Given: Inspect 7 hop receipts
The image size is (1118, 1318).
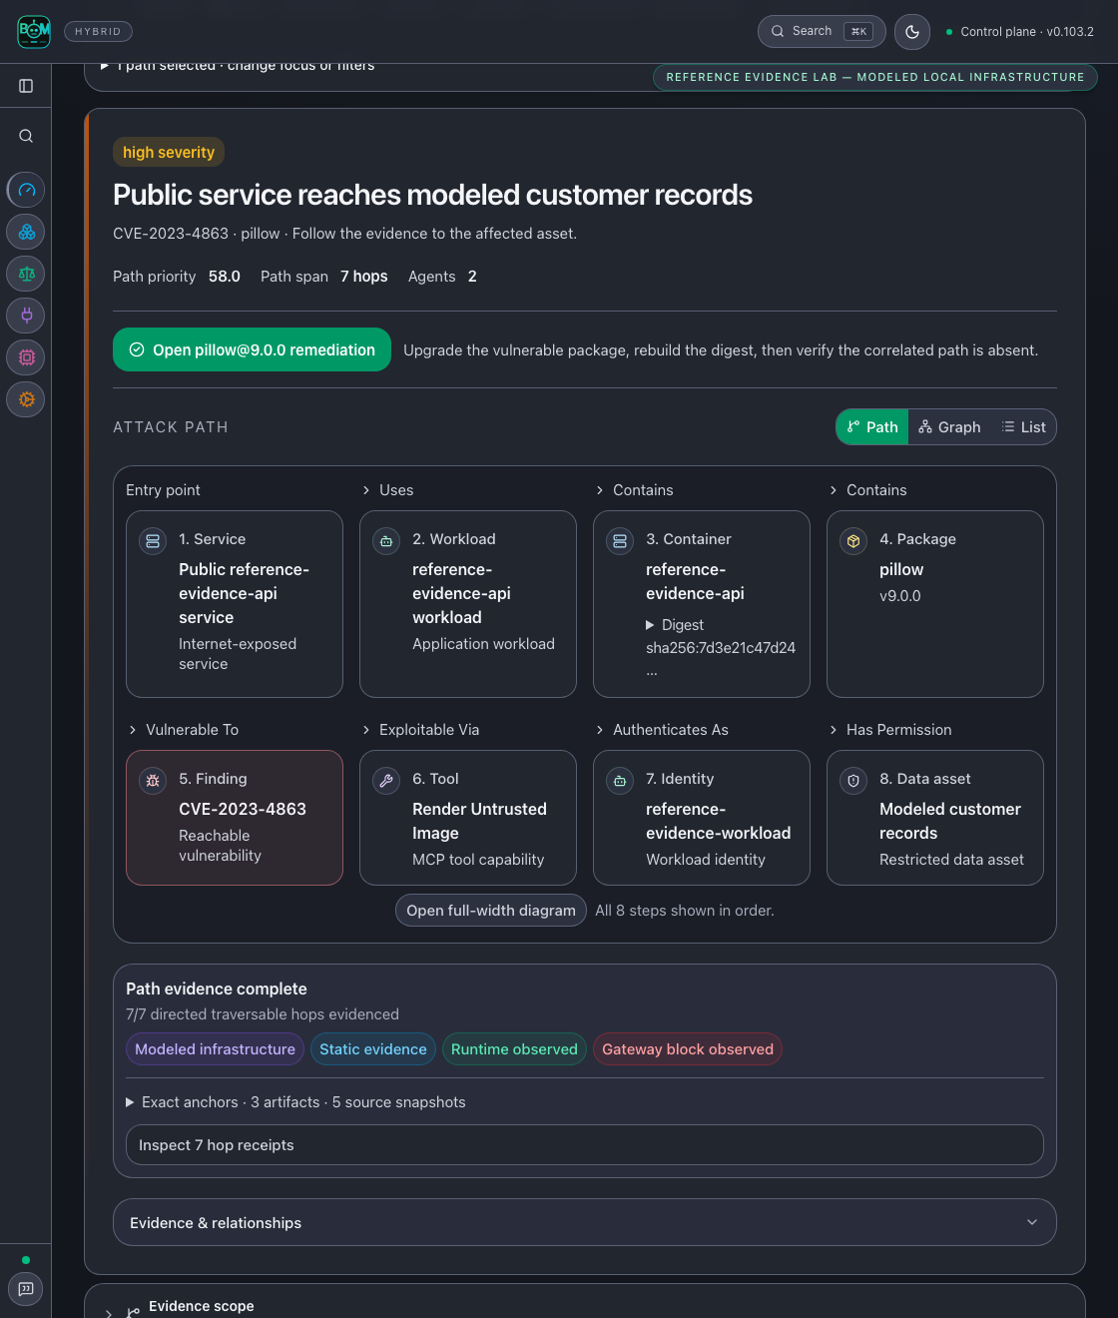Looking at the screenshot, I should [x=585, y=1145].
